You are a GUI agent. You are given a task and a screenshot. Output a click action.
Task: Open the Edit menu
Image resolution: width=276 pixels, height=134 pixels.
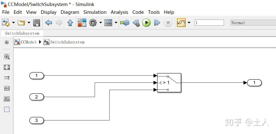18,12
